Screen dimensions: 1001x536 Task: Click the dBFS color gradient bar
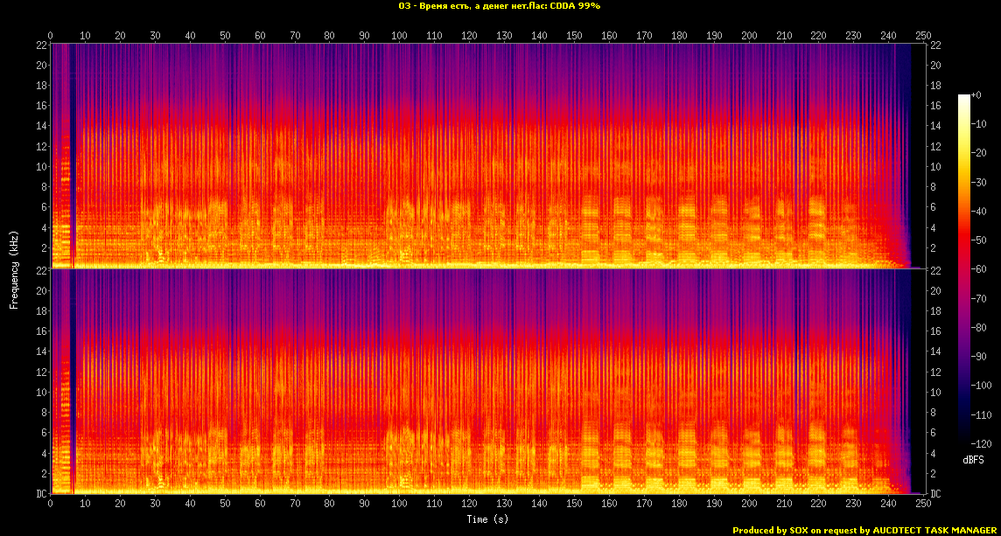tap(963, 269)
